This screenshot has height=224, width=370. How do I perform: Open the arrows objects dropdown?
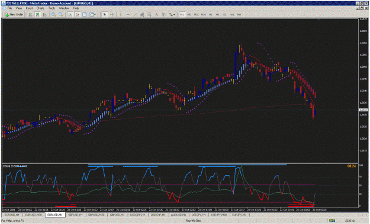tap(172, 15)
